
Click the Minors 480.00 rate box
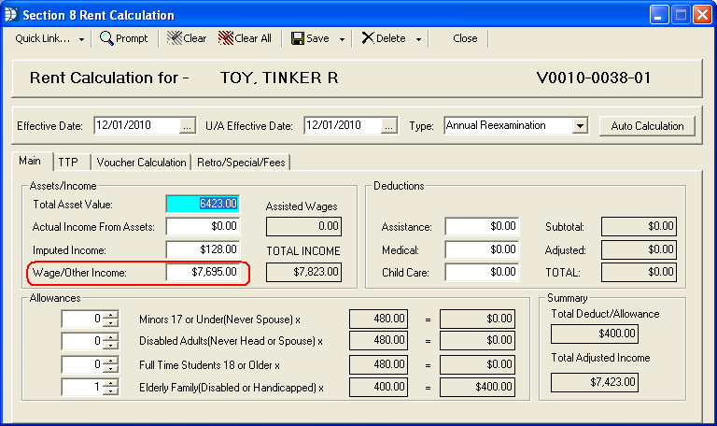379,319
